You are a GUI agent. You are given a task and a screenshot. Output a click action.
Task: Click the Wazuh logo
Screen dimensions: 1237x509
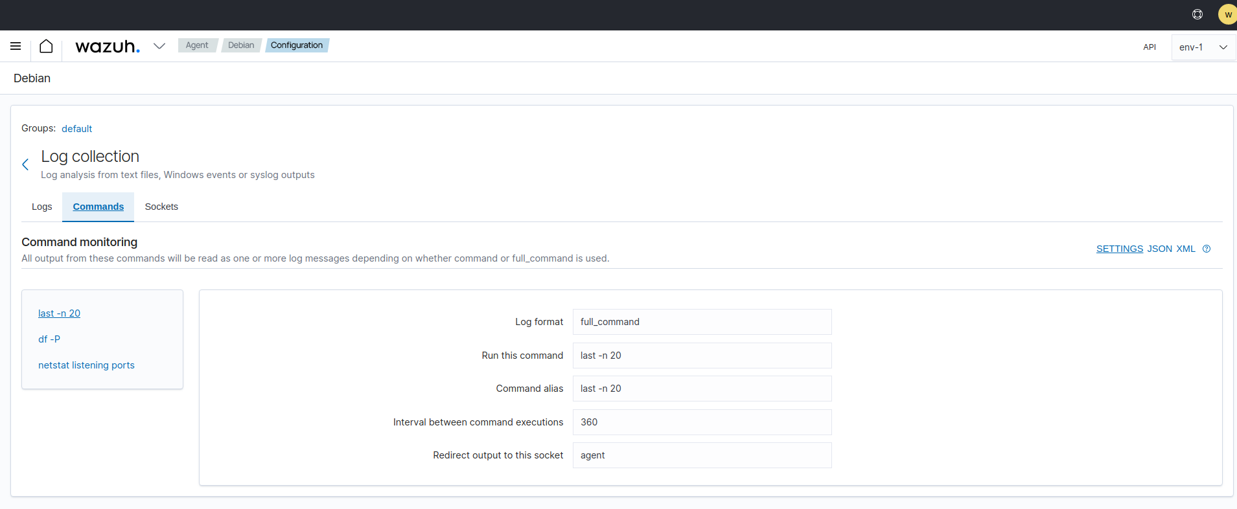[108, 47]
